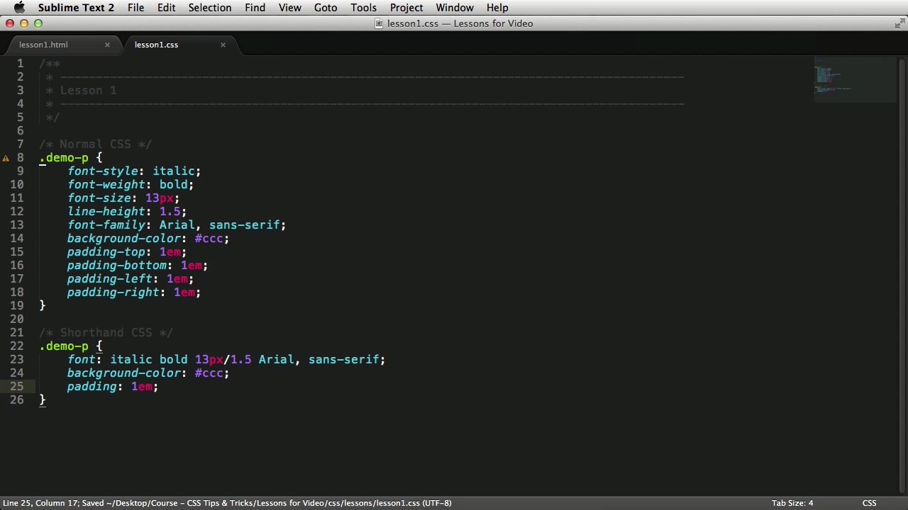Open the Selection menu
908x510 pixels.
tap(210, 8)
